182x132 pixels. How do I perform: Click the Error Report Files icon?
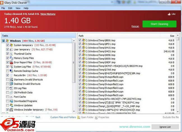pos(11,62)
